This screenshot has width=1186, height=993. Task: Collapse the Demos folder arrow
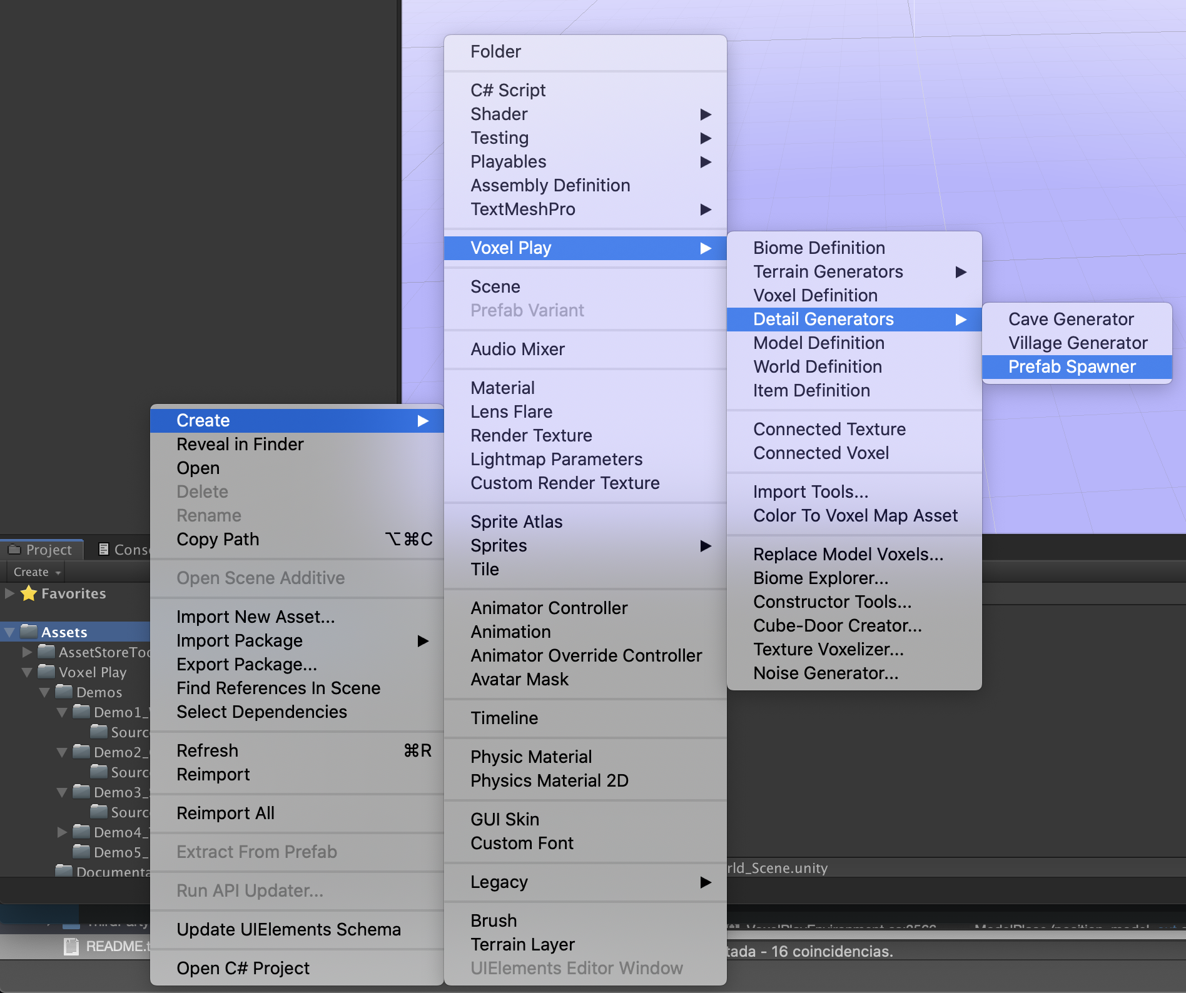pos(44,692)
